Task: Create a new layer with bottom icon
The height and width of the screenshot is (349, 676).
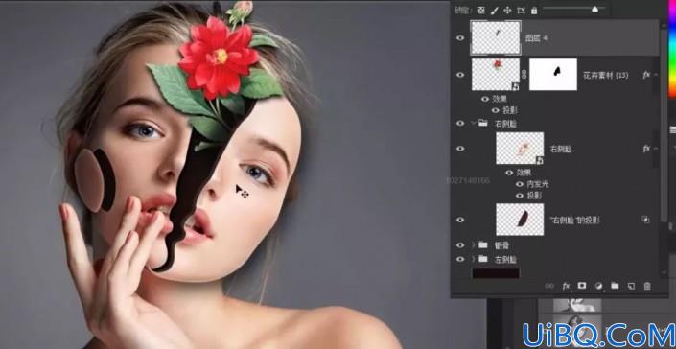Action: pos(631,285)
